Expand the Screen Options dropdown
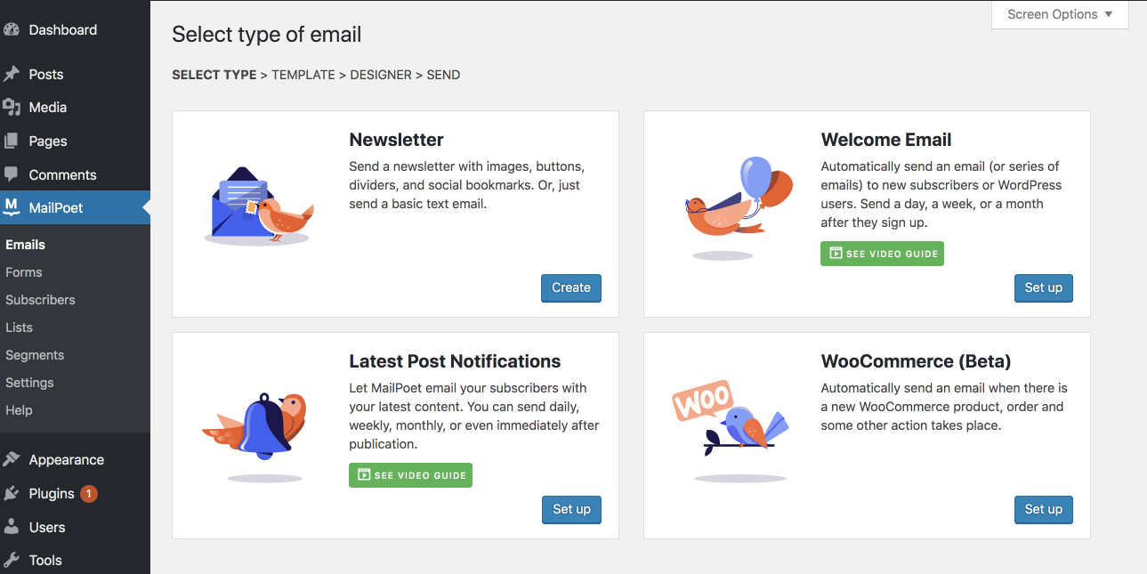1147x574 pixels. point(1059,14)
